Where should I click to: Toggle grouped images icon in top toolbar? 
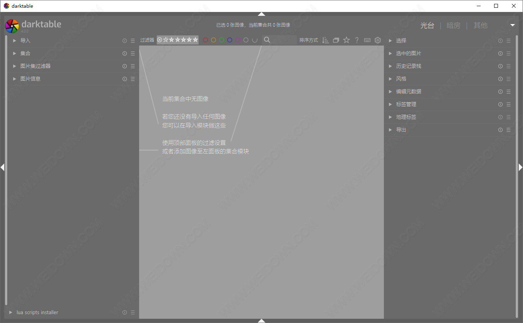(x=336, y=40)
